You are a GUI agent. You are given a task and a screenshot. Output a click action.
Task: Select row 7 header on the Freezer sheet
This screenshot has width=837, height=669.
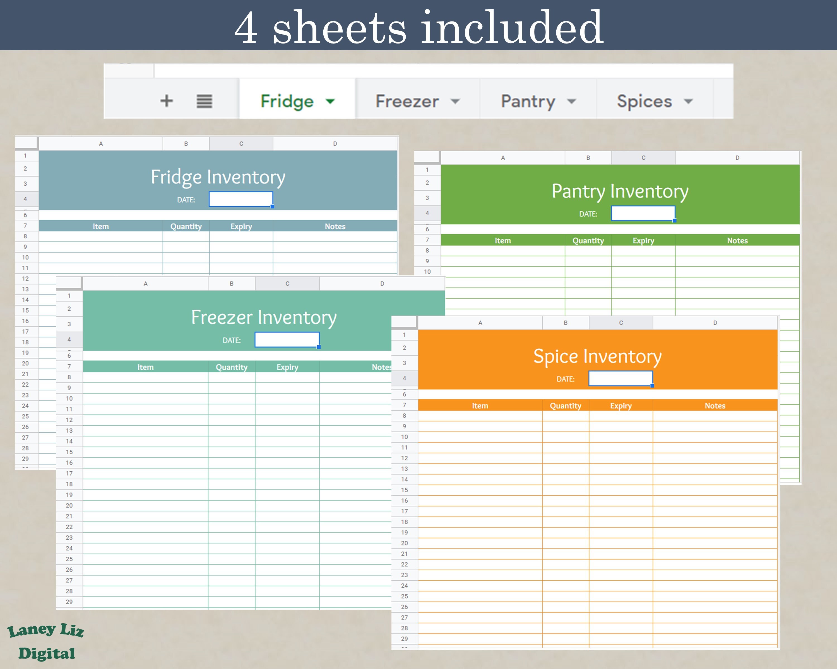point(69,367)
